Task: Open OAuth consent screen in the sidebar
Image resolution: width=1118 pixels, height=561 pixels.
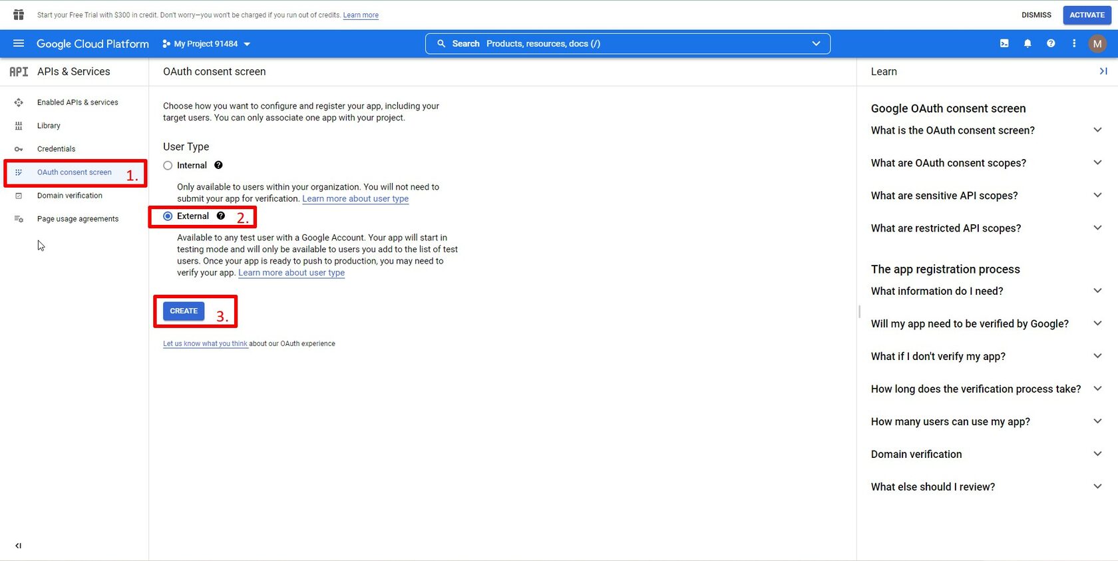Action: point(75,172)
